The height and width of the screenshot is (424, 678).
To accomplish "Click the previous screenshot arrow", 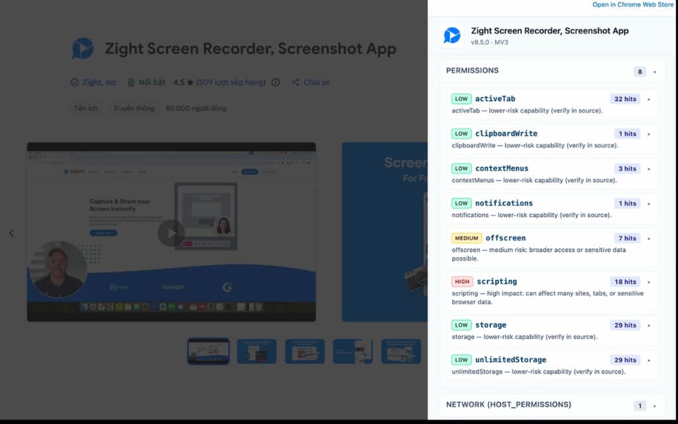I will pyautogui.click(x=11, y=233).
